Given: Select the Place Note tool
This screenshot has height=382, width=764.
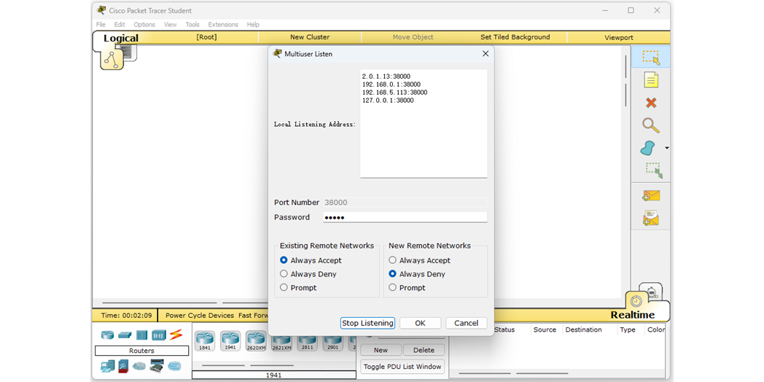Looking at the screenshot, I should coord(650,80).
